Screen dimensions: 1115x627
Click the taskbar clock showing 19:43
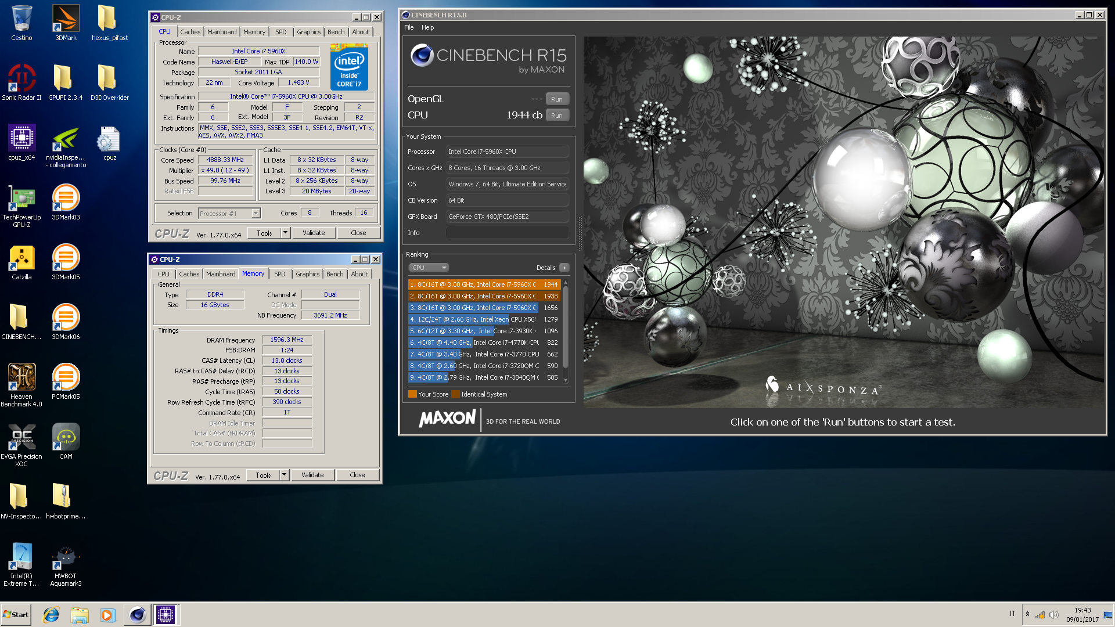(x=1082, y=615)
